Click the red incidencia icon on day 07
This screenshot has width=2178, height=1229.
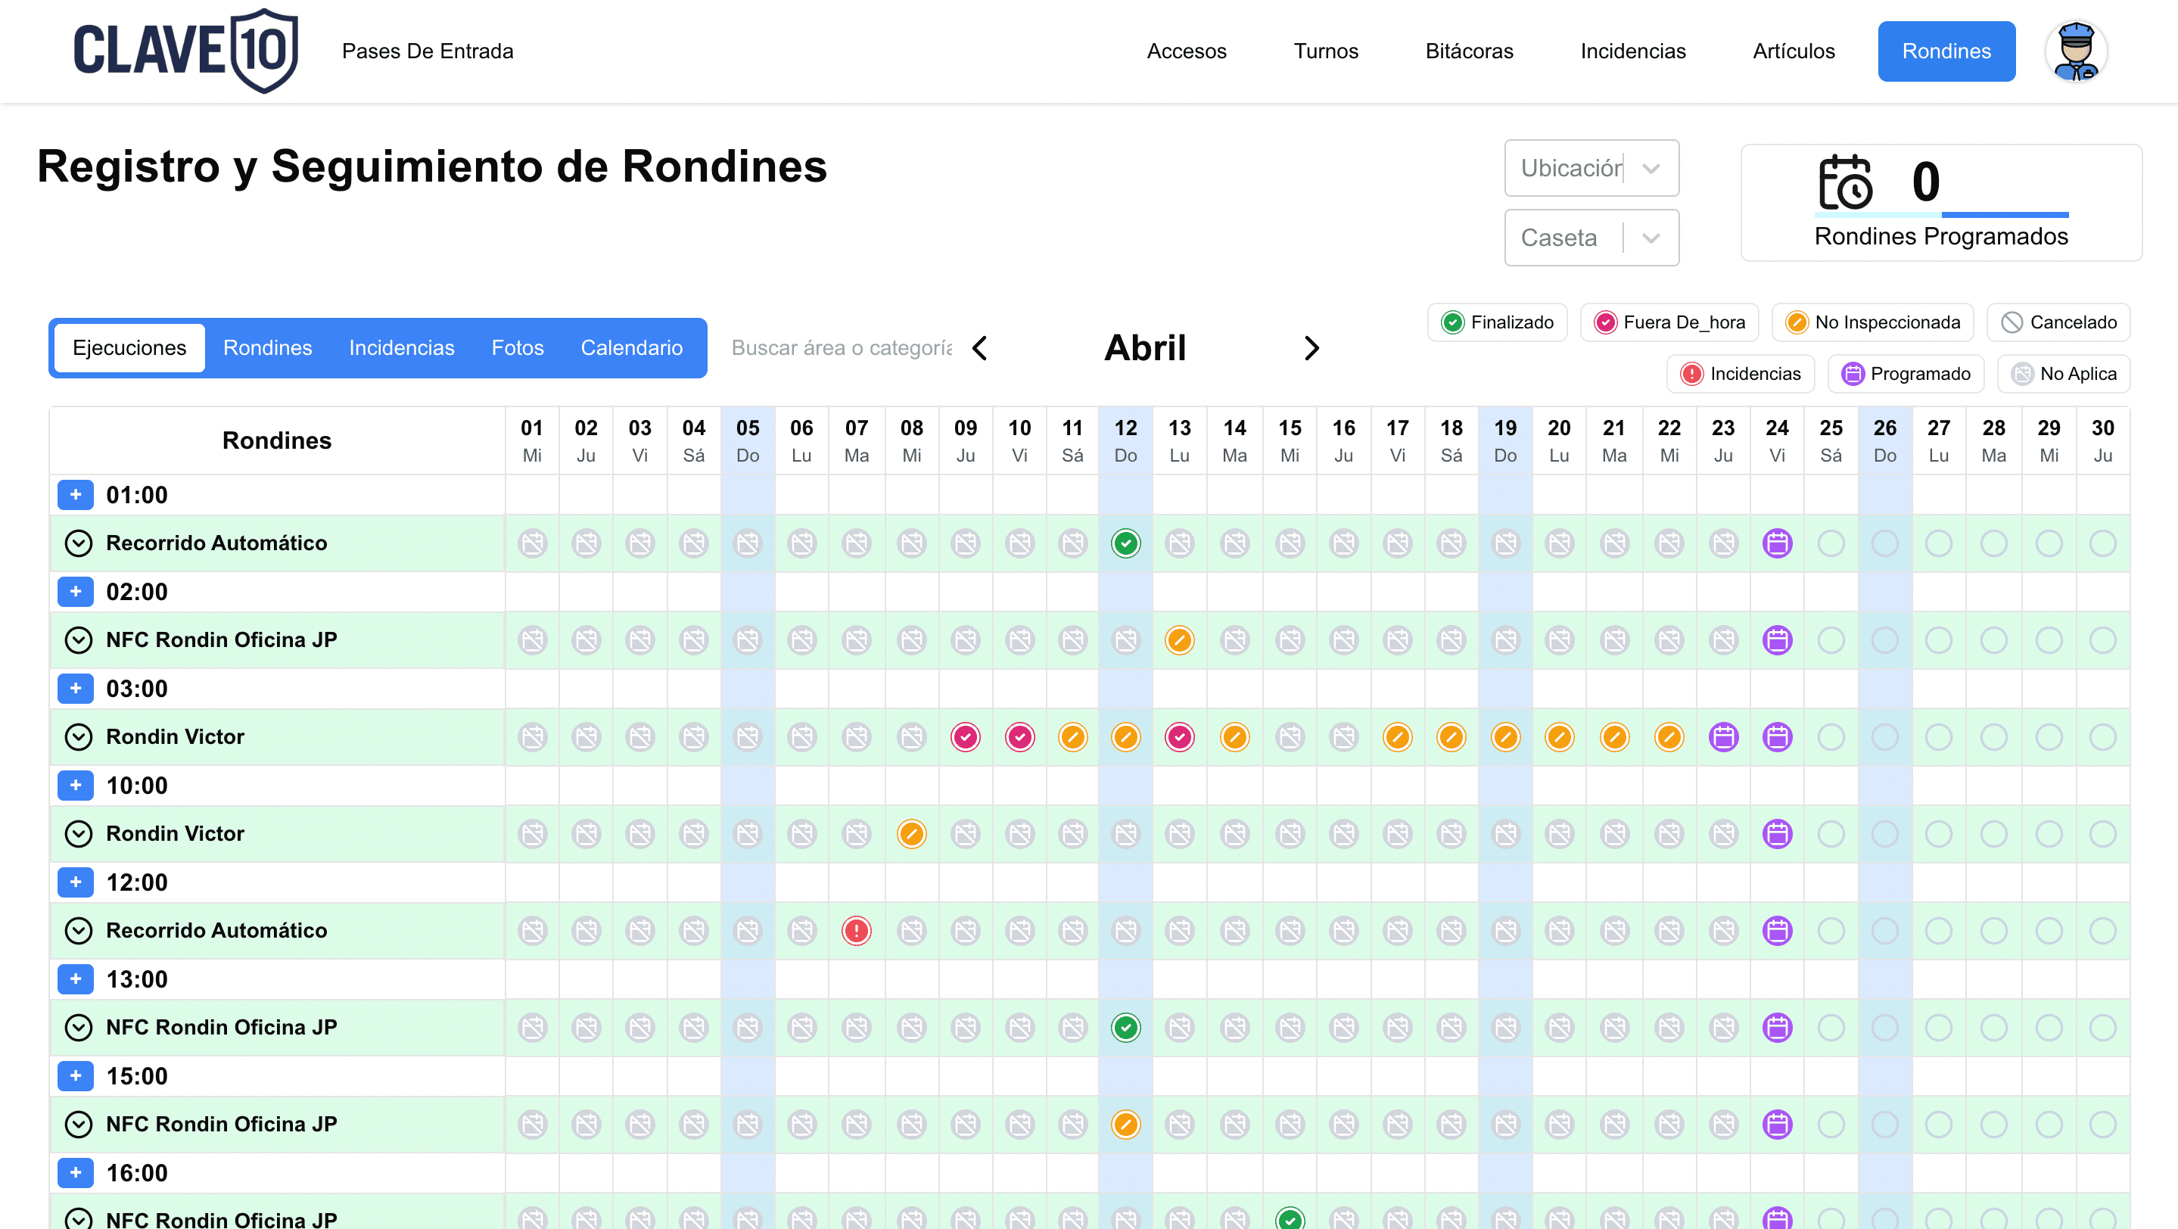coord(856,931)
